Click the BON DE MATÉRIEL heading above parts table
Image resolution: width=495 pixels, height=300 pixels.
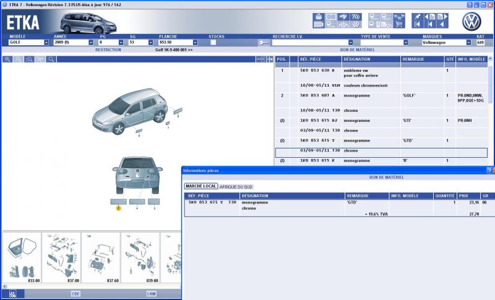click(x=358, y=50)
